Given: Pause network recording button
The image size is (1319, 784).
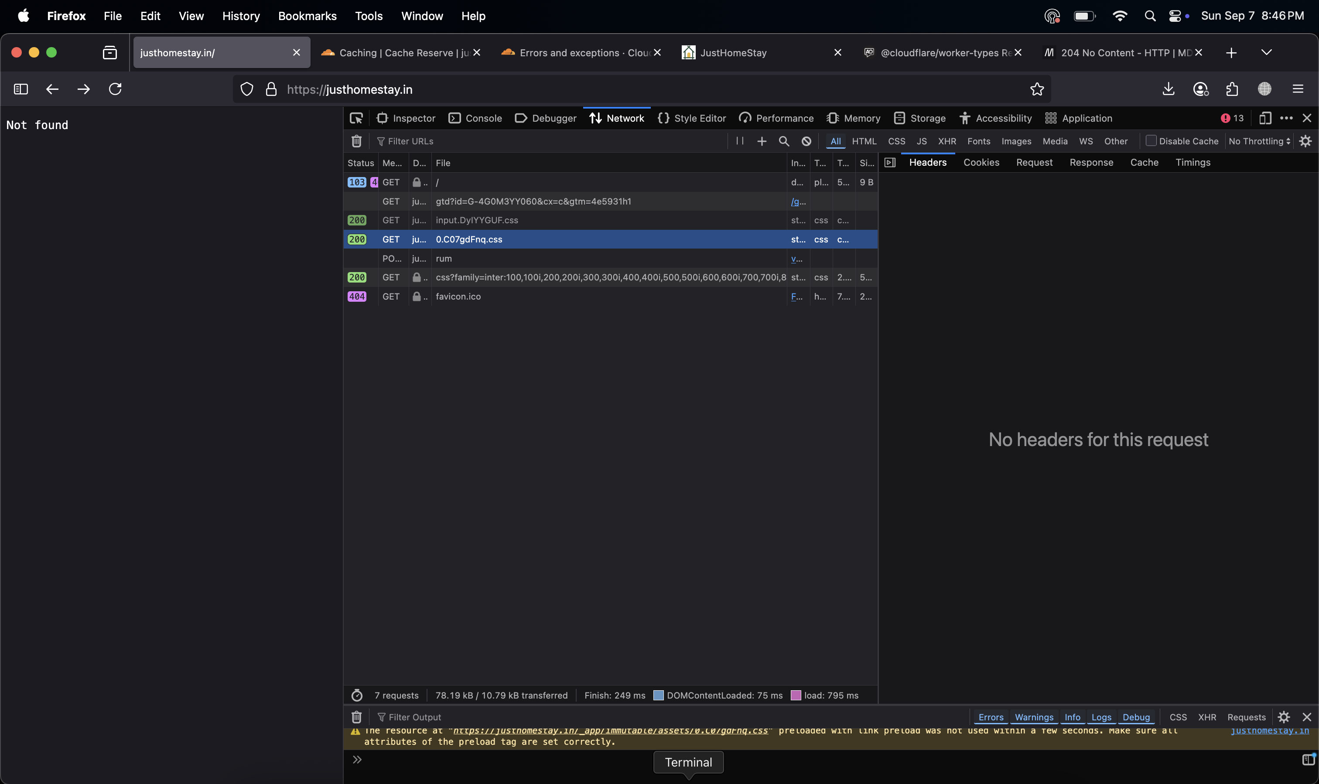Looking at the screenshot, I should [x=740, y=141].
